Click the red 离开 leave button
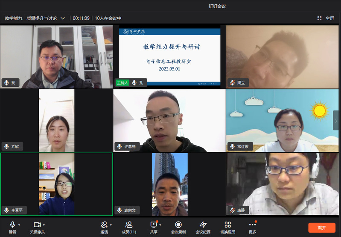This screenshot has height=237, width=341. coord(322,228)
